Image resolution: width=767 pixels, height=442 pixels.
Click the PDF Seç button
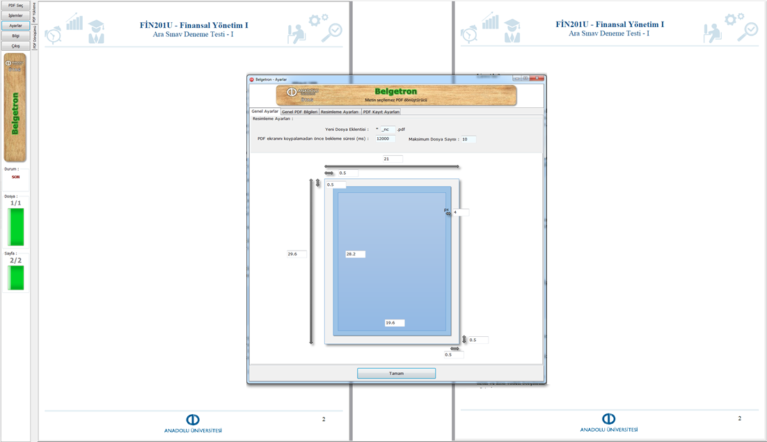pyautogui.click(x=15, y=6)
